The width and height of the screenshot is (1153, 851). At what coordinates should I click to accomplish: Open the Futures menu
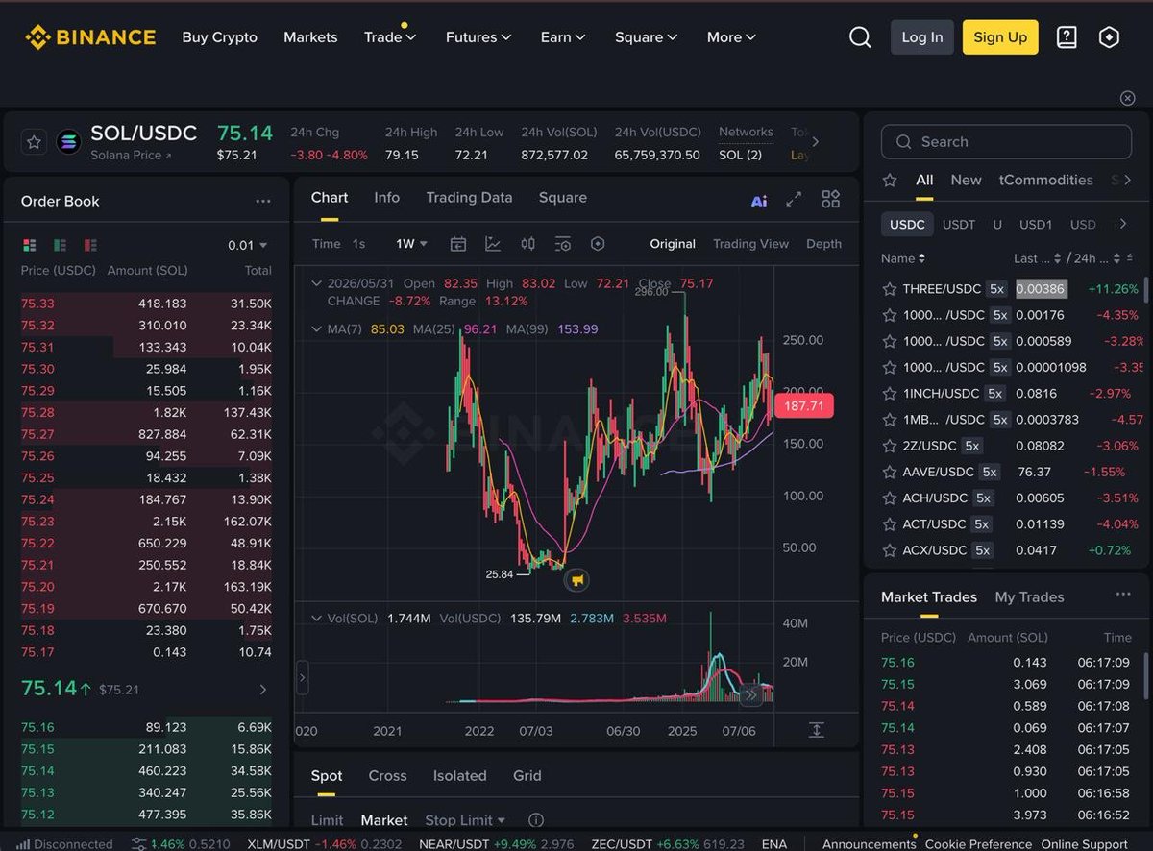(478, 37)
